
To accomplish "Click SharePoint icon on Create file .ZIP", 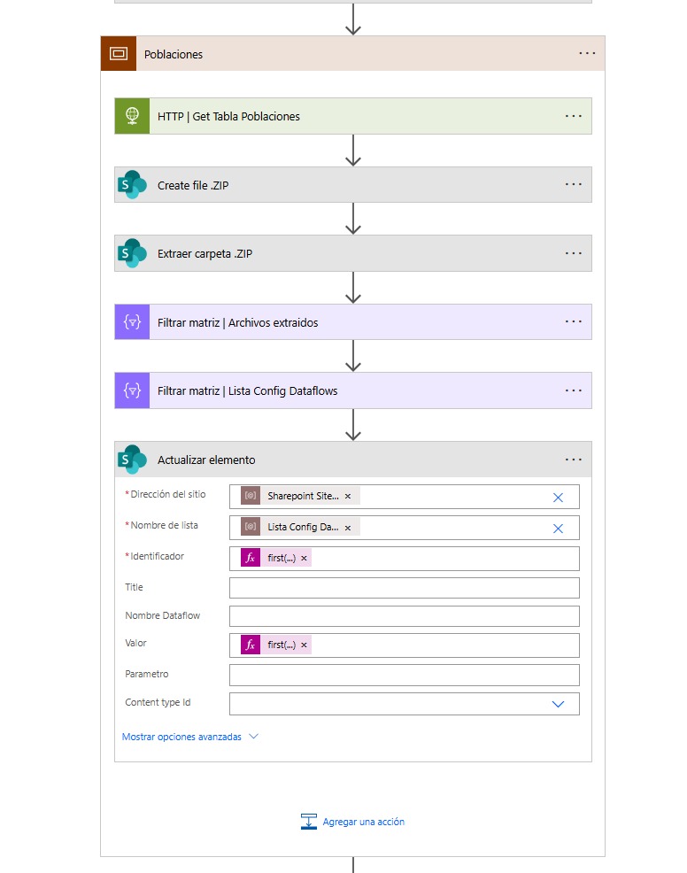I will (132, 185).
